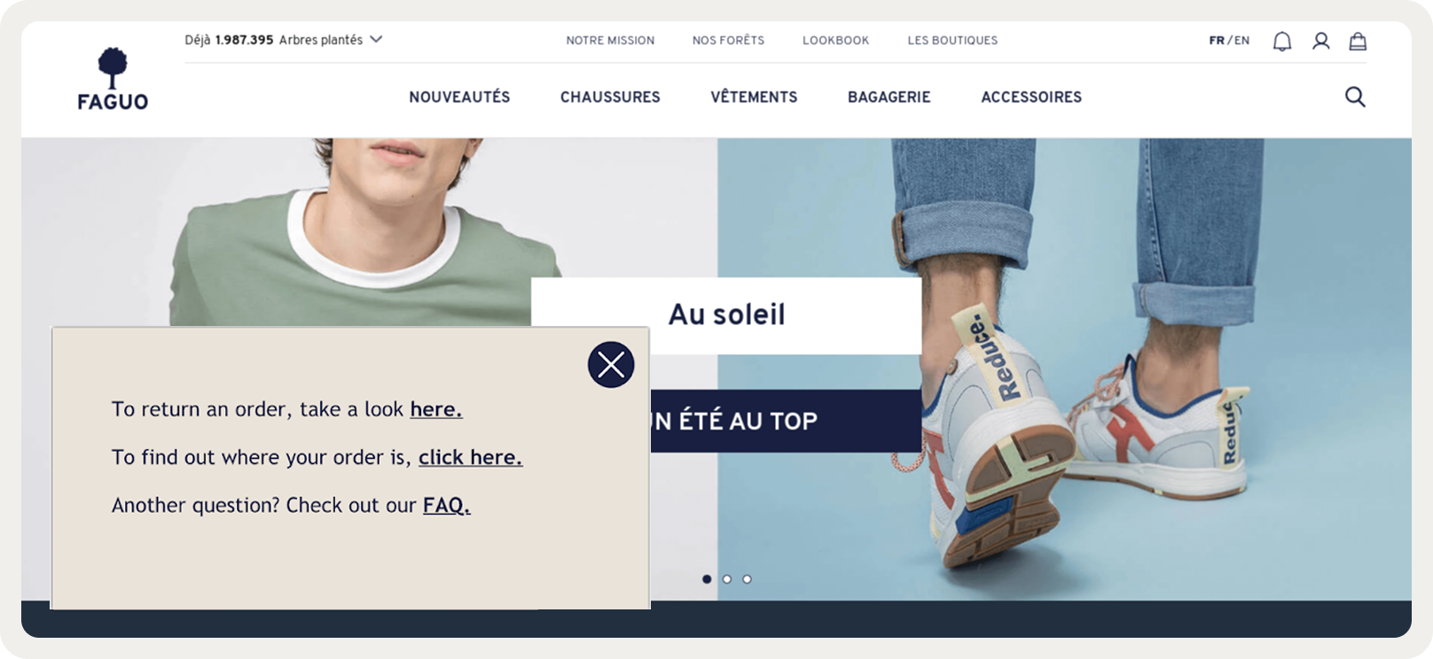Open the shopping bag icon
The height and width of the screenshot is (659, 1433).
[1358, 41]
